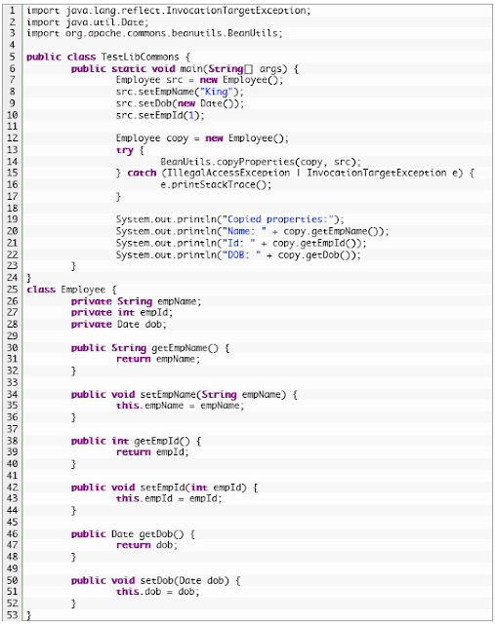Click line number 53 in the gutter
Viewport: 495px width, 624px height.
[13, 615]
